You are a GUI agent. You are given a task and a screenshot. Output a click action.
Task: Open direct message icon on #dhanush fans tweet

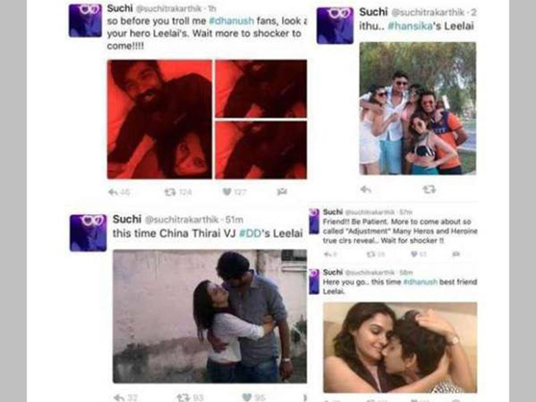(x=282, y=192)
